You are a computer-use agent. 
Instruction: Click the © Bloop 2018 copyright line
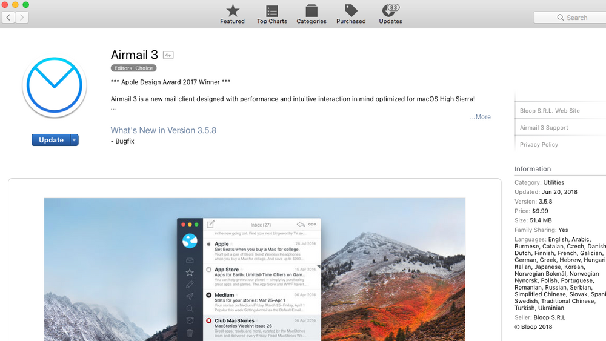coord(533,326)
